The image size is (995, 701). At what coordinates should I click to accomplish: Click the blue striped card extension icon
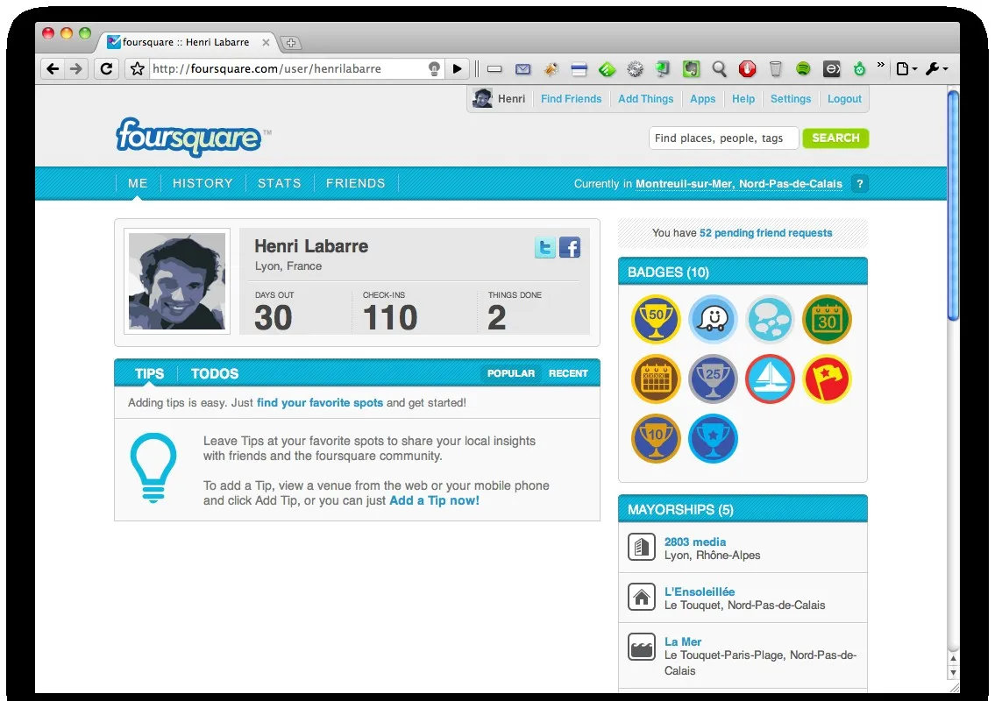point(579,70)
